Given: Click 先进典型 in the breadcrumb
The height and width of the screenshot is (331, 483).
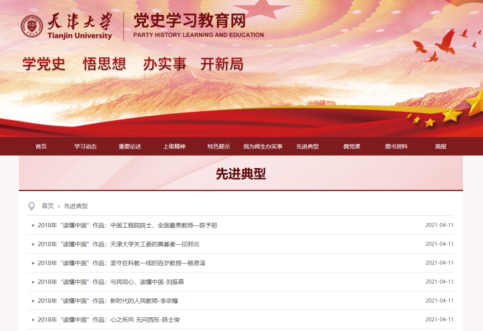Looking at the screenshot, I should tap(76, 206).
